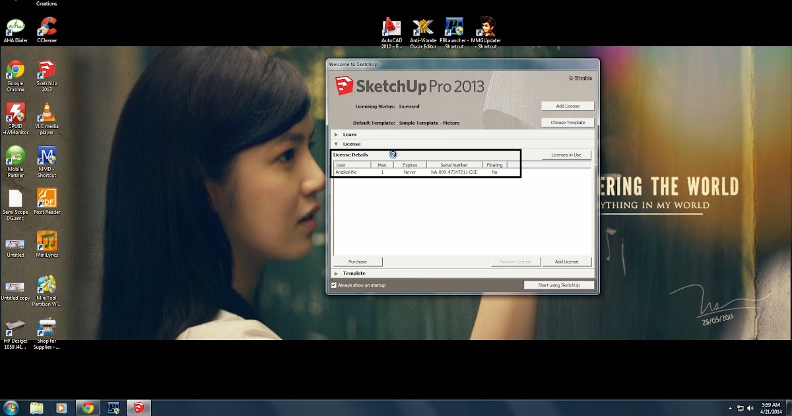Click the SketchUp taskbar button
The width and height of the screenshot is (792, 416).
(139, 407)
